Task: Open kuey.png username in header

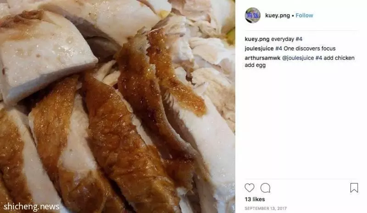Action: click(x=278, y=16)
